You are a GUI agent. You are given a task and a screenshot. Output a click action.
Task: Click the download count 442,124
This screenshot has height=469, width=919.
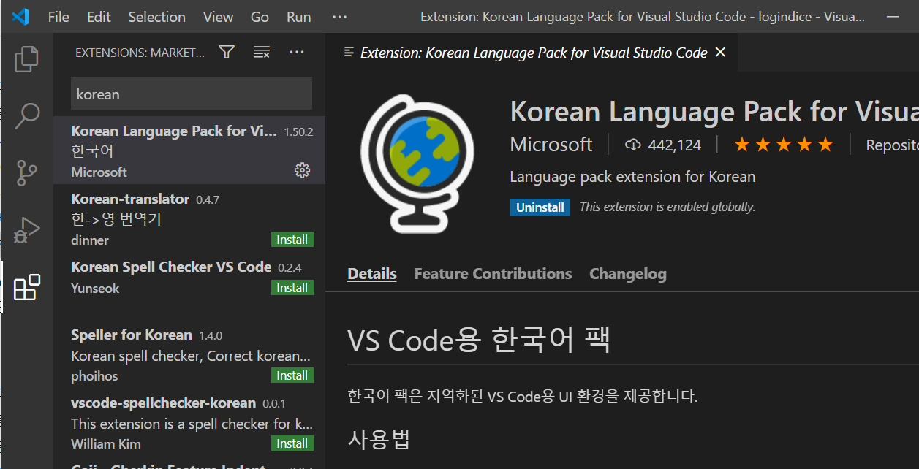[x=663, y=145]
